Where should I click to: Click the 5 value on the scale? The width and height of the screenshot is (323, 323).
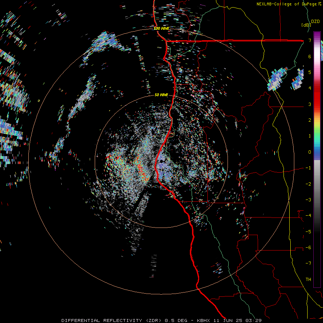coord(310,72)
